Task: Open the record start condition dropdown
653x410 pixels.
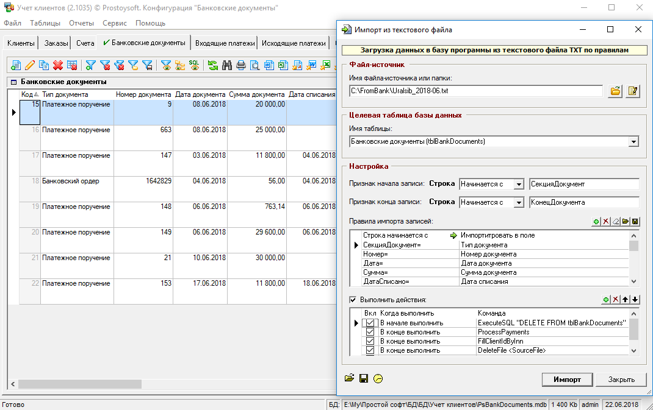Action: [x=519, y=184]
